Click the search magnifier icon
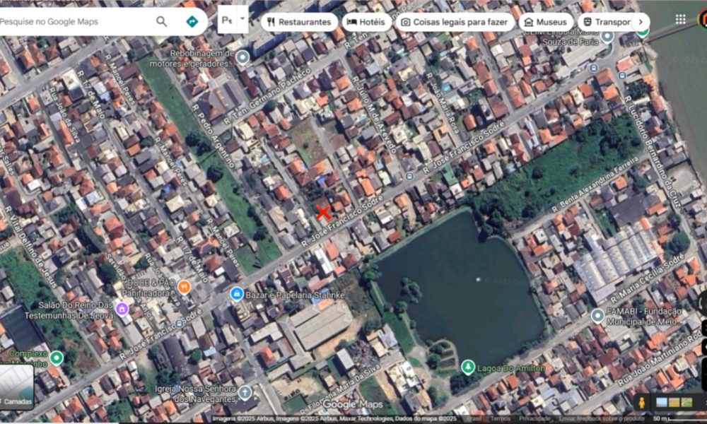Viewport: 707px width, 424px height. coord(162,21)
